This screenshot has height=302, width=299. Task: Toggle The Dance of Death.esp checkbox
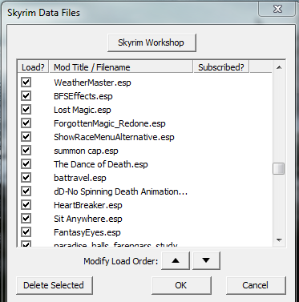tap(26, 164)
